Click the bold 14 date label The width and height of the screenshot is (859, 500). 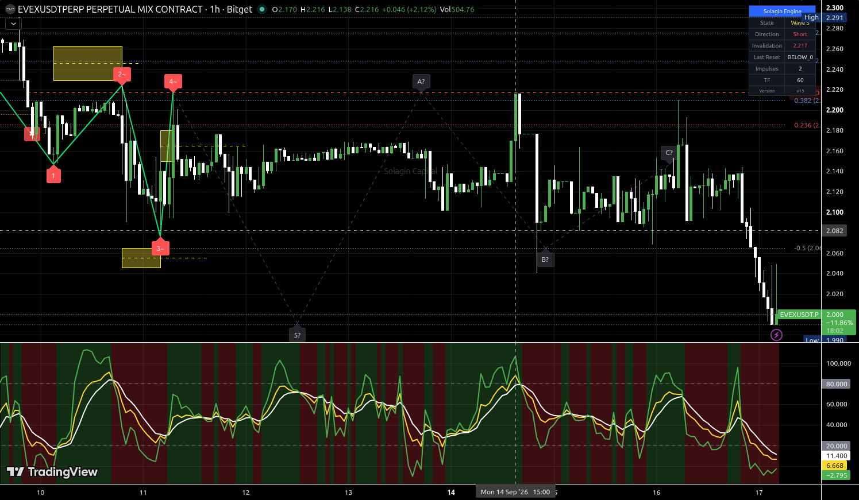click(x=451, y=493)
